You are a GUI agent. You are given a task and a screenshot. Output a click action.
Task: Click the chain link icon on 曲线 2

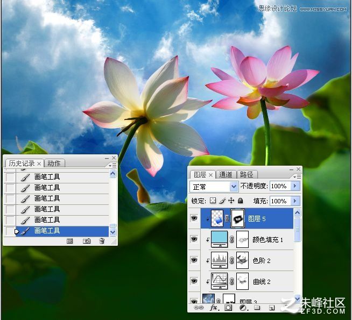232,281
